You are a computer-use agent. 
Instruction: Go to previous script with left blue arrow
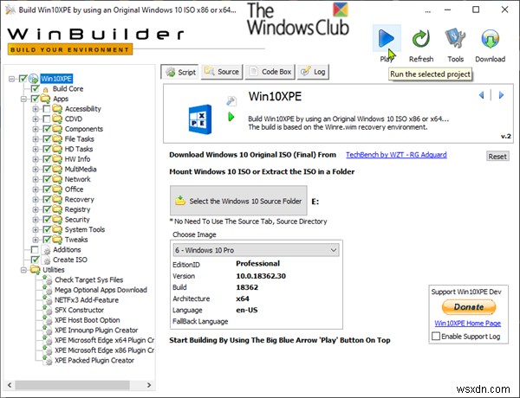point(482,95)
